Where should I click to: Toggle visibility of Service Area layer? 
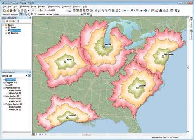click(9, 30)
